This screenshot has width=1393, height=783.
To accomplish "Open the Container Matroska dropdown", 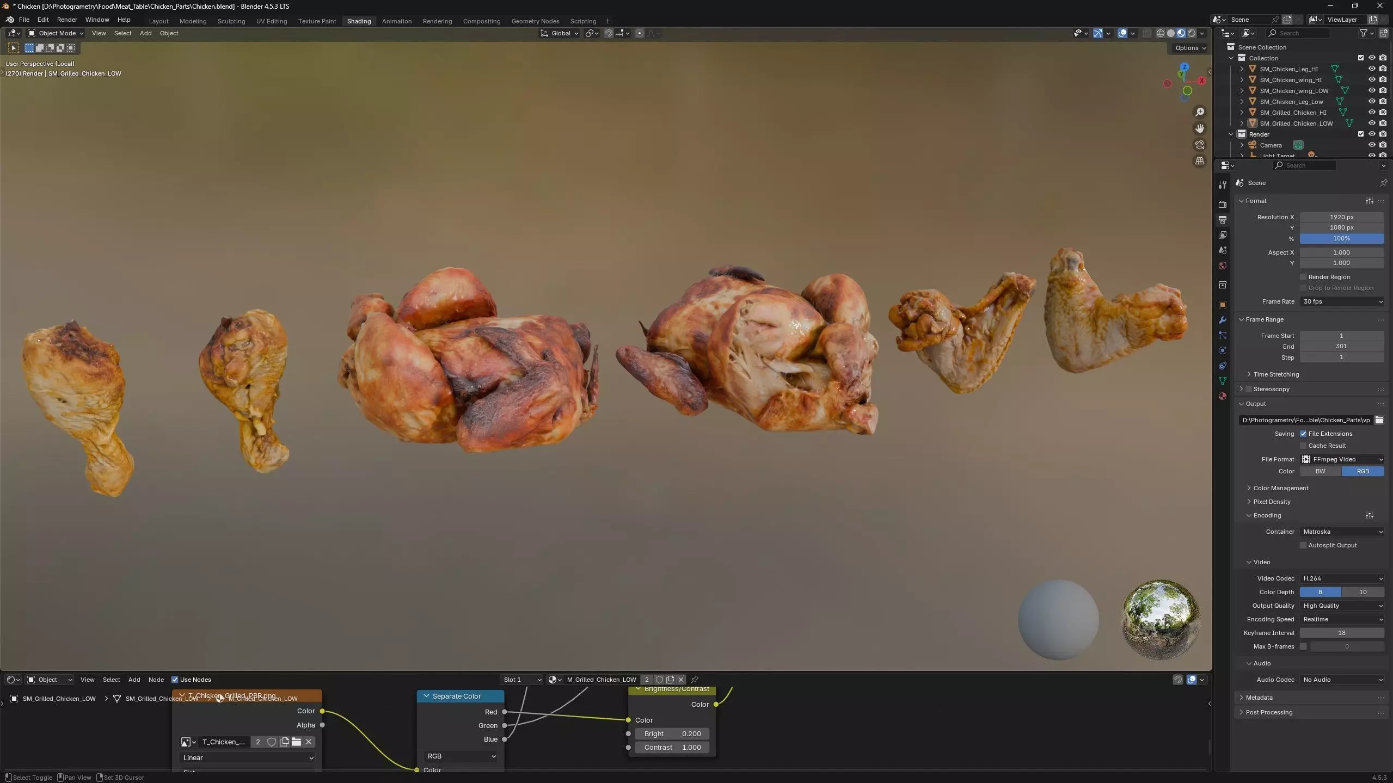I will click(1342, 532).
